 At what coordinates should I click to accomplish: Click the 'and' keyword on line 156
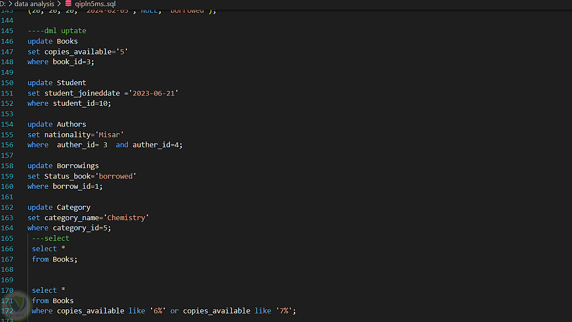click(x=122, y=145)
